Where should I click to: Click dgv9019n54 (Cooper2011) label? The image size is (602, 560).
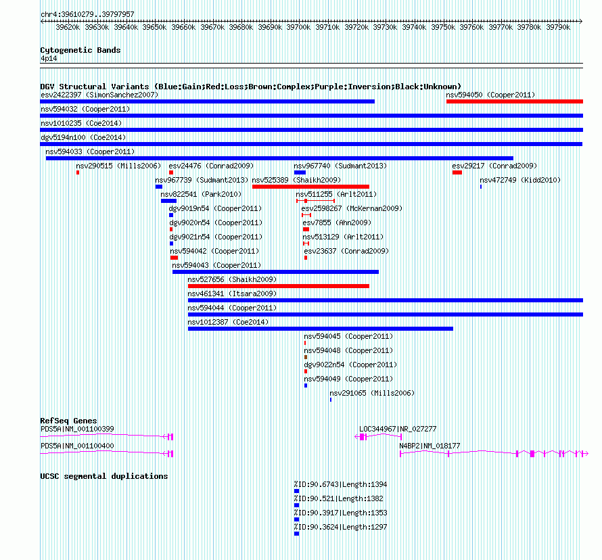215,208
